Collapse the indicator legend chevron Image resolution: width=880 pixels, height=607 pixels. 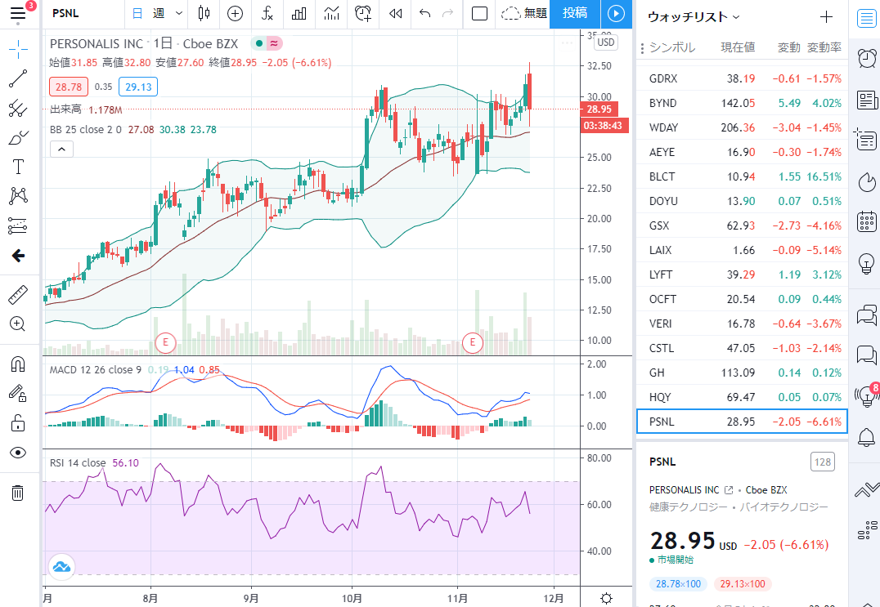pyautogui.click(x=61, y=150)
